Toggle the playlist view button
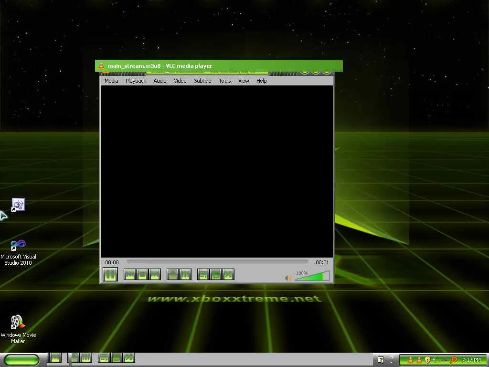The image size is (489, 367). tap(203, 275)
